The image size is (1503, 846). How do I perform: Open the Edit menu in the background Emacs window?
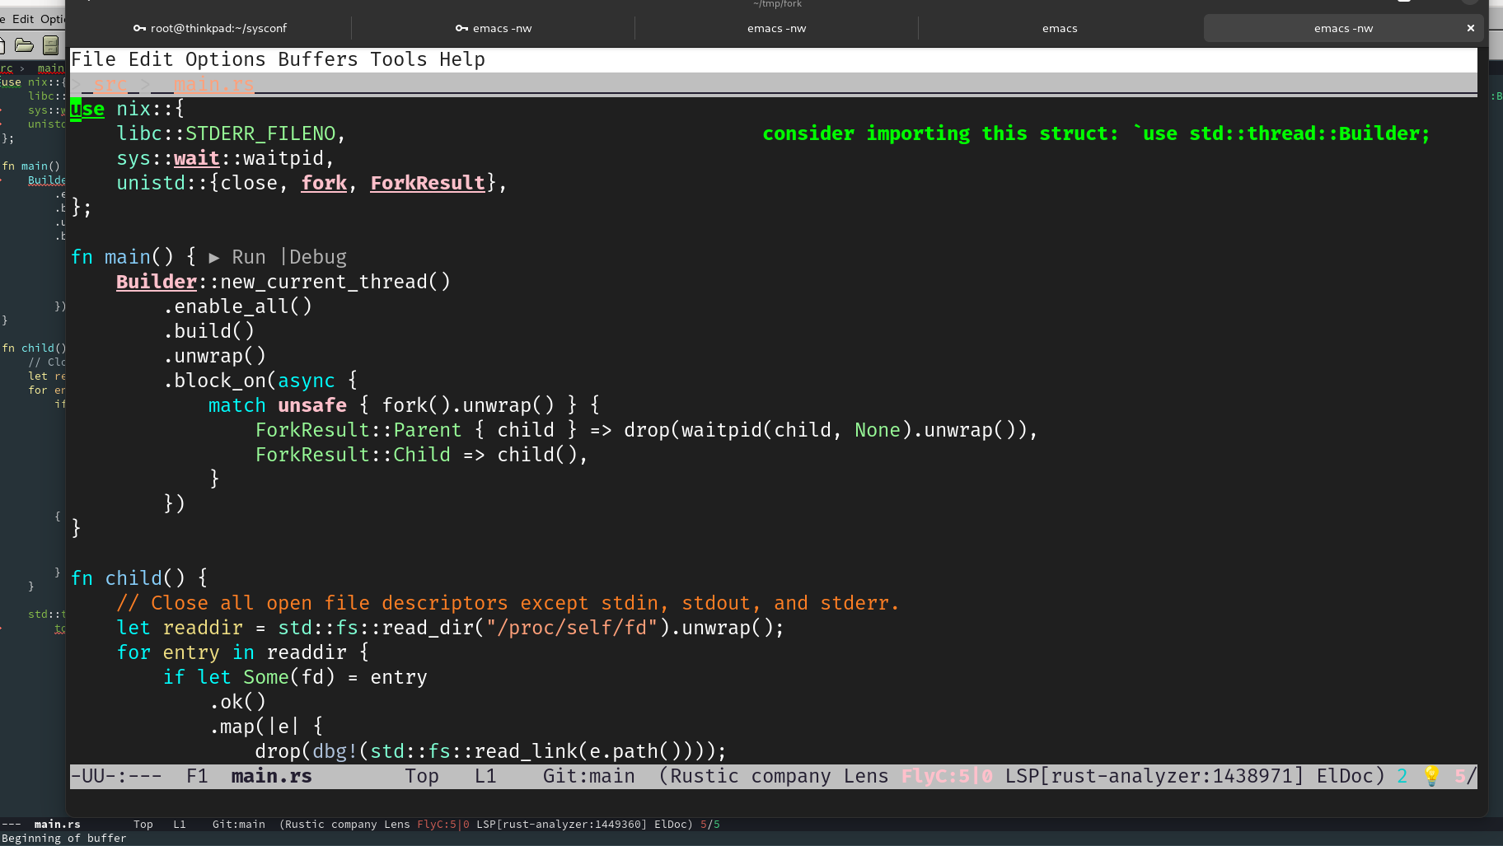23,19
